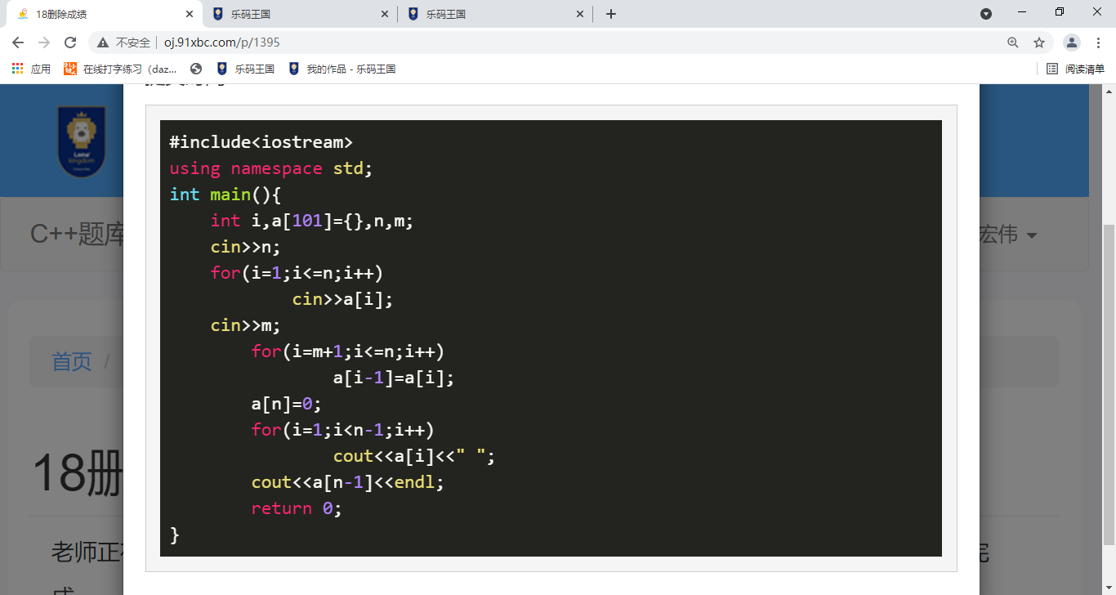Viewport: 1116px width, 595px height.
Task: Go to 首页 breadcrumb link
Action: pyautogui.click(x=72, y=361)
